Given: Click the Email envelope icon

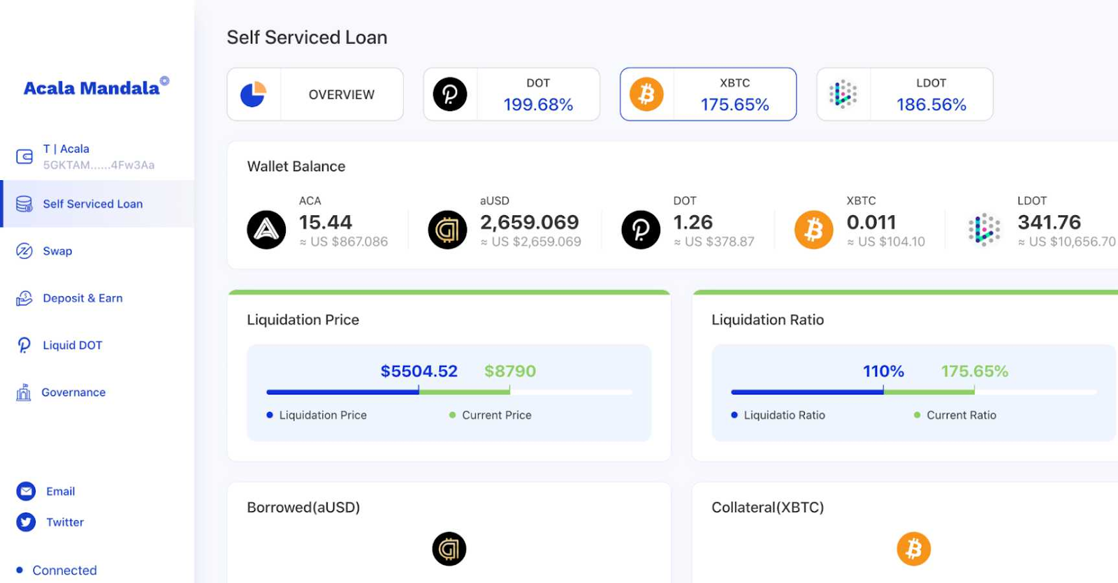Looking at the screenshot, I should pyautogui.click(x=26, y=492).
